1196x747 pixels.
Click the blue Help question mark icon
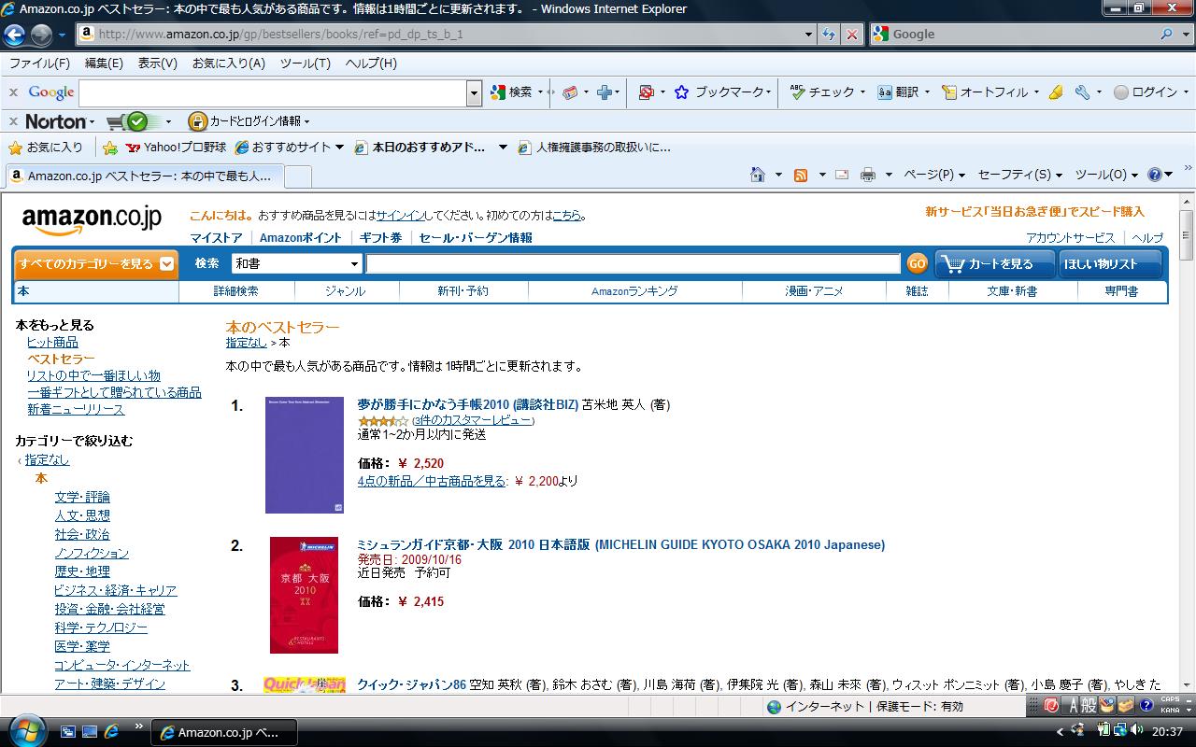[1155, 175]
